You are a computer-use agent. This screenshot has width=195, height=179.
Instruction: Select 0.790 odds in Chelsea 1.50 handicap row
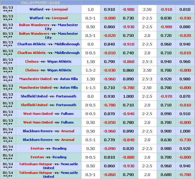[x=109, y=62]
